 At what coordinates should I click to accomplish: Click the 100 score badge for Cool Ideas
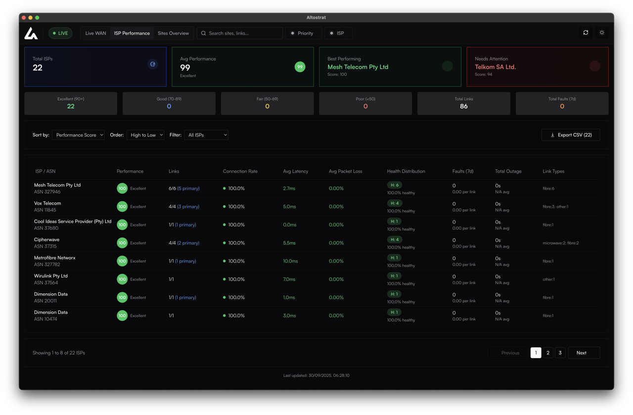(122, 225)
